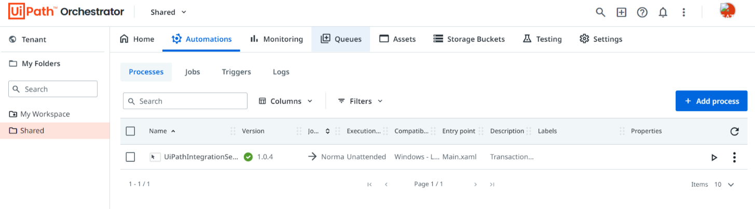This screenshot has width=755, height=209.
Task: Click the Main.xaml entry point cell
Action: (x=459, y=157)
